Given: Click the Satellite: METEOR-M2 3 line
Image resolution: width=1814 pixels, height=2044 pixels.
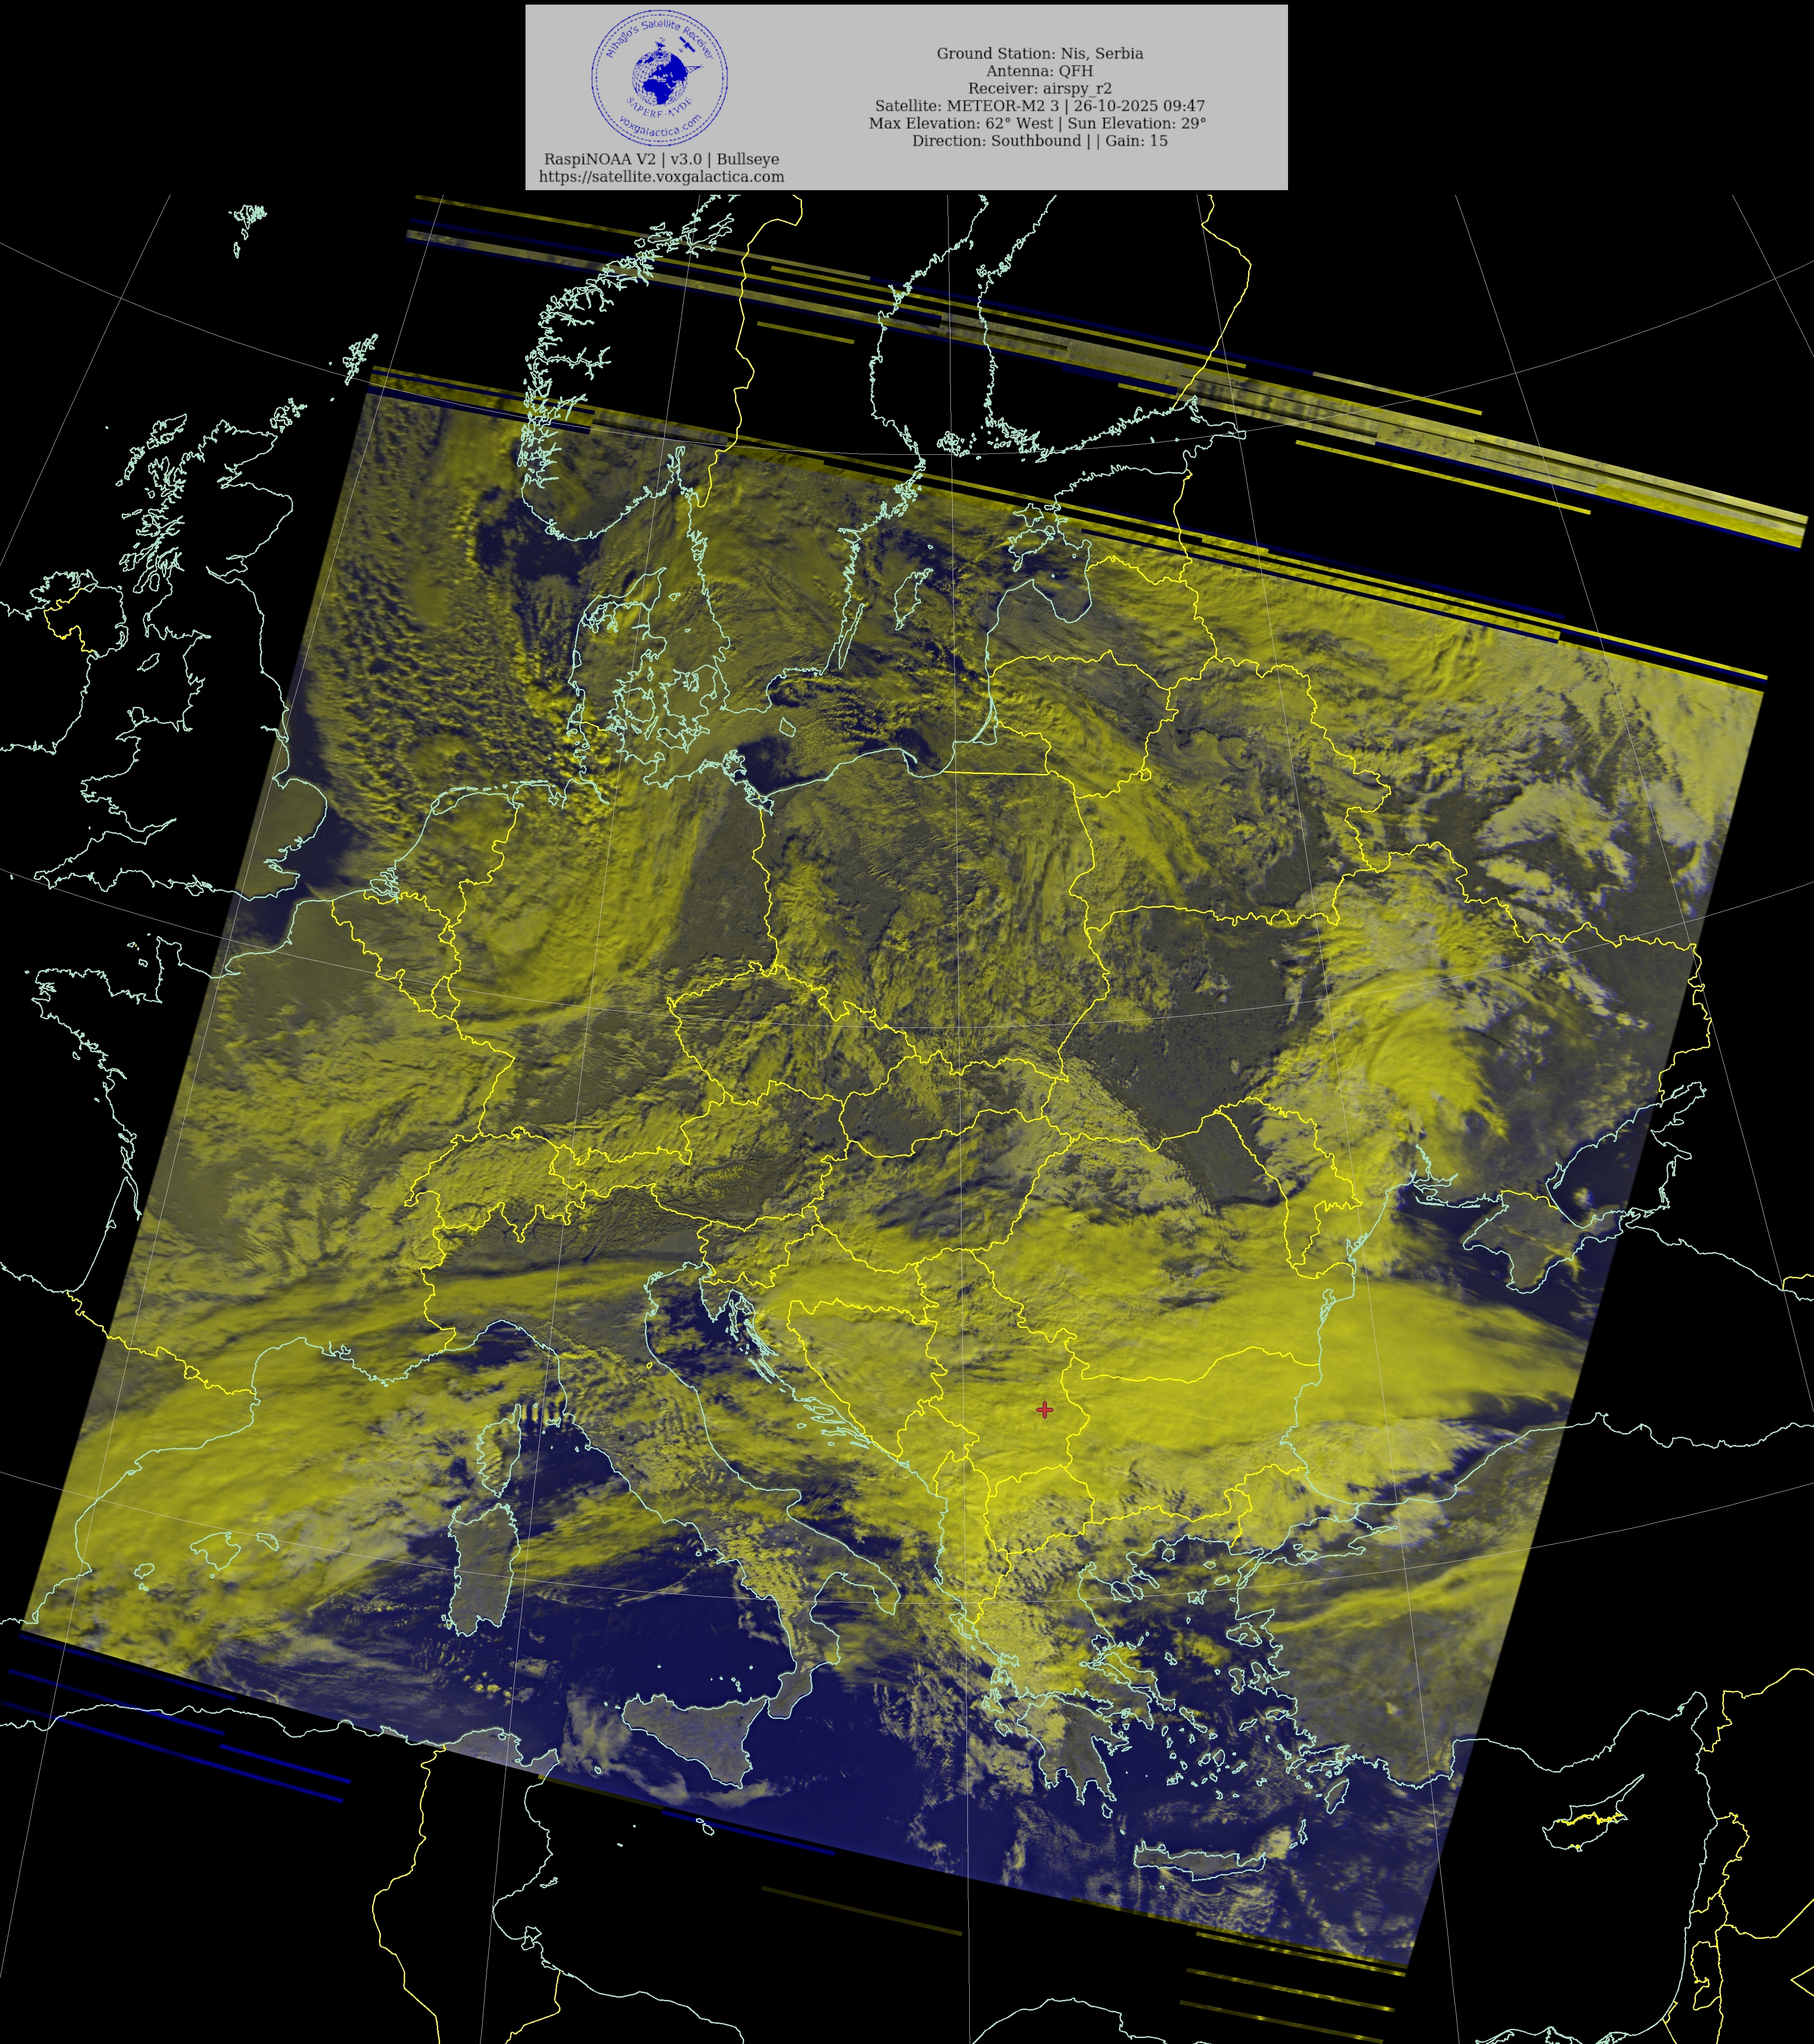Looking at the screenshot, I should 1039,106.
